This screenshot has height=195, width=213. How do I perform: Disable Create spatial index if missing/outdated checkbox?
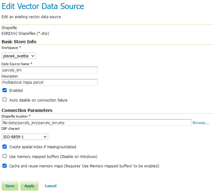click(x=5, y=147)
